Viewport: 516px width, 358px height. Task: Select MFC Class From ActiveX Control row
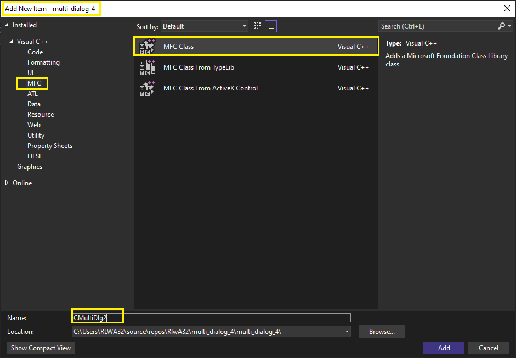click(x=256, y=88)
